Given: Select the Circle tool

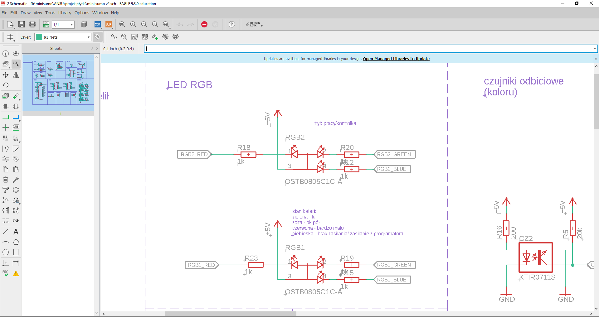Looking at the screenshot, I should [6, 252].
